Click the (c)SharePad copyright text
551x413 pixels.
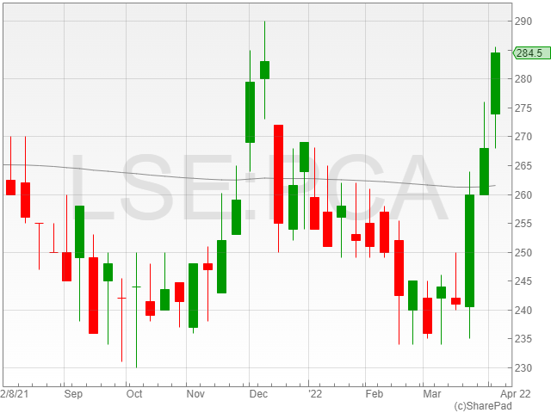484,405
